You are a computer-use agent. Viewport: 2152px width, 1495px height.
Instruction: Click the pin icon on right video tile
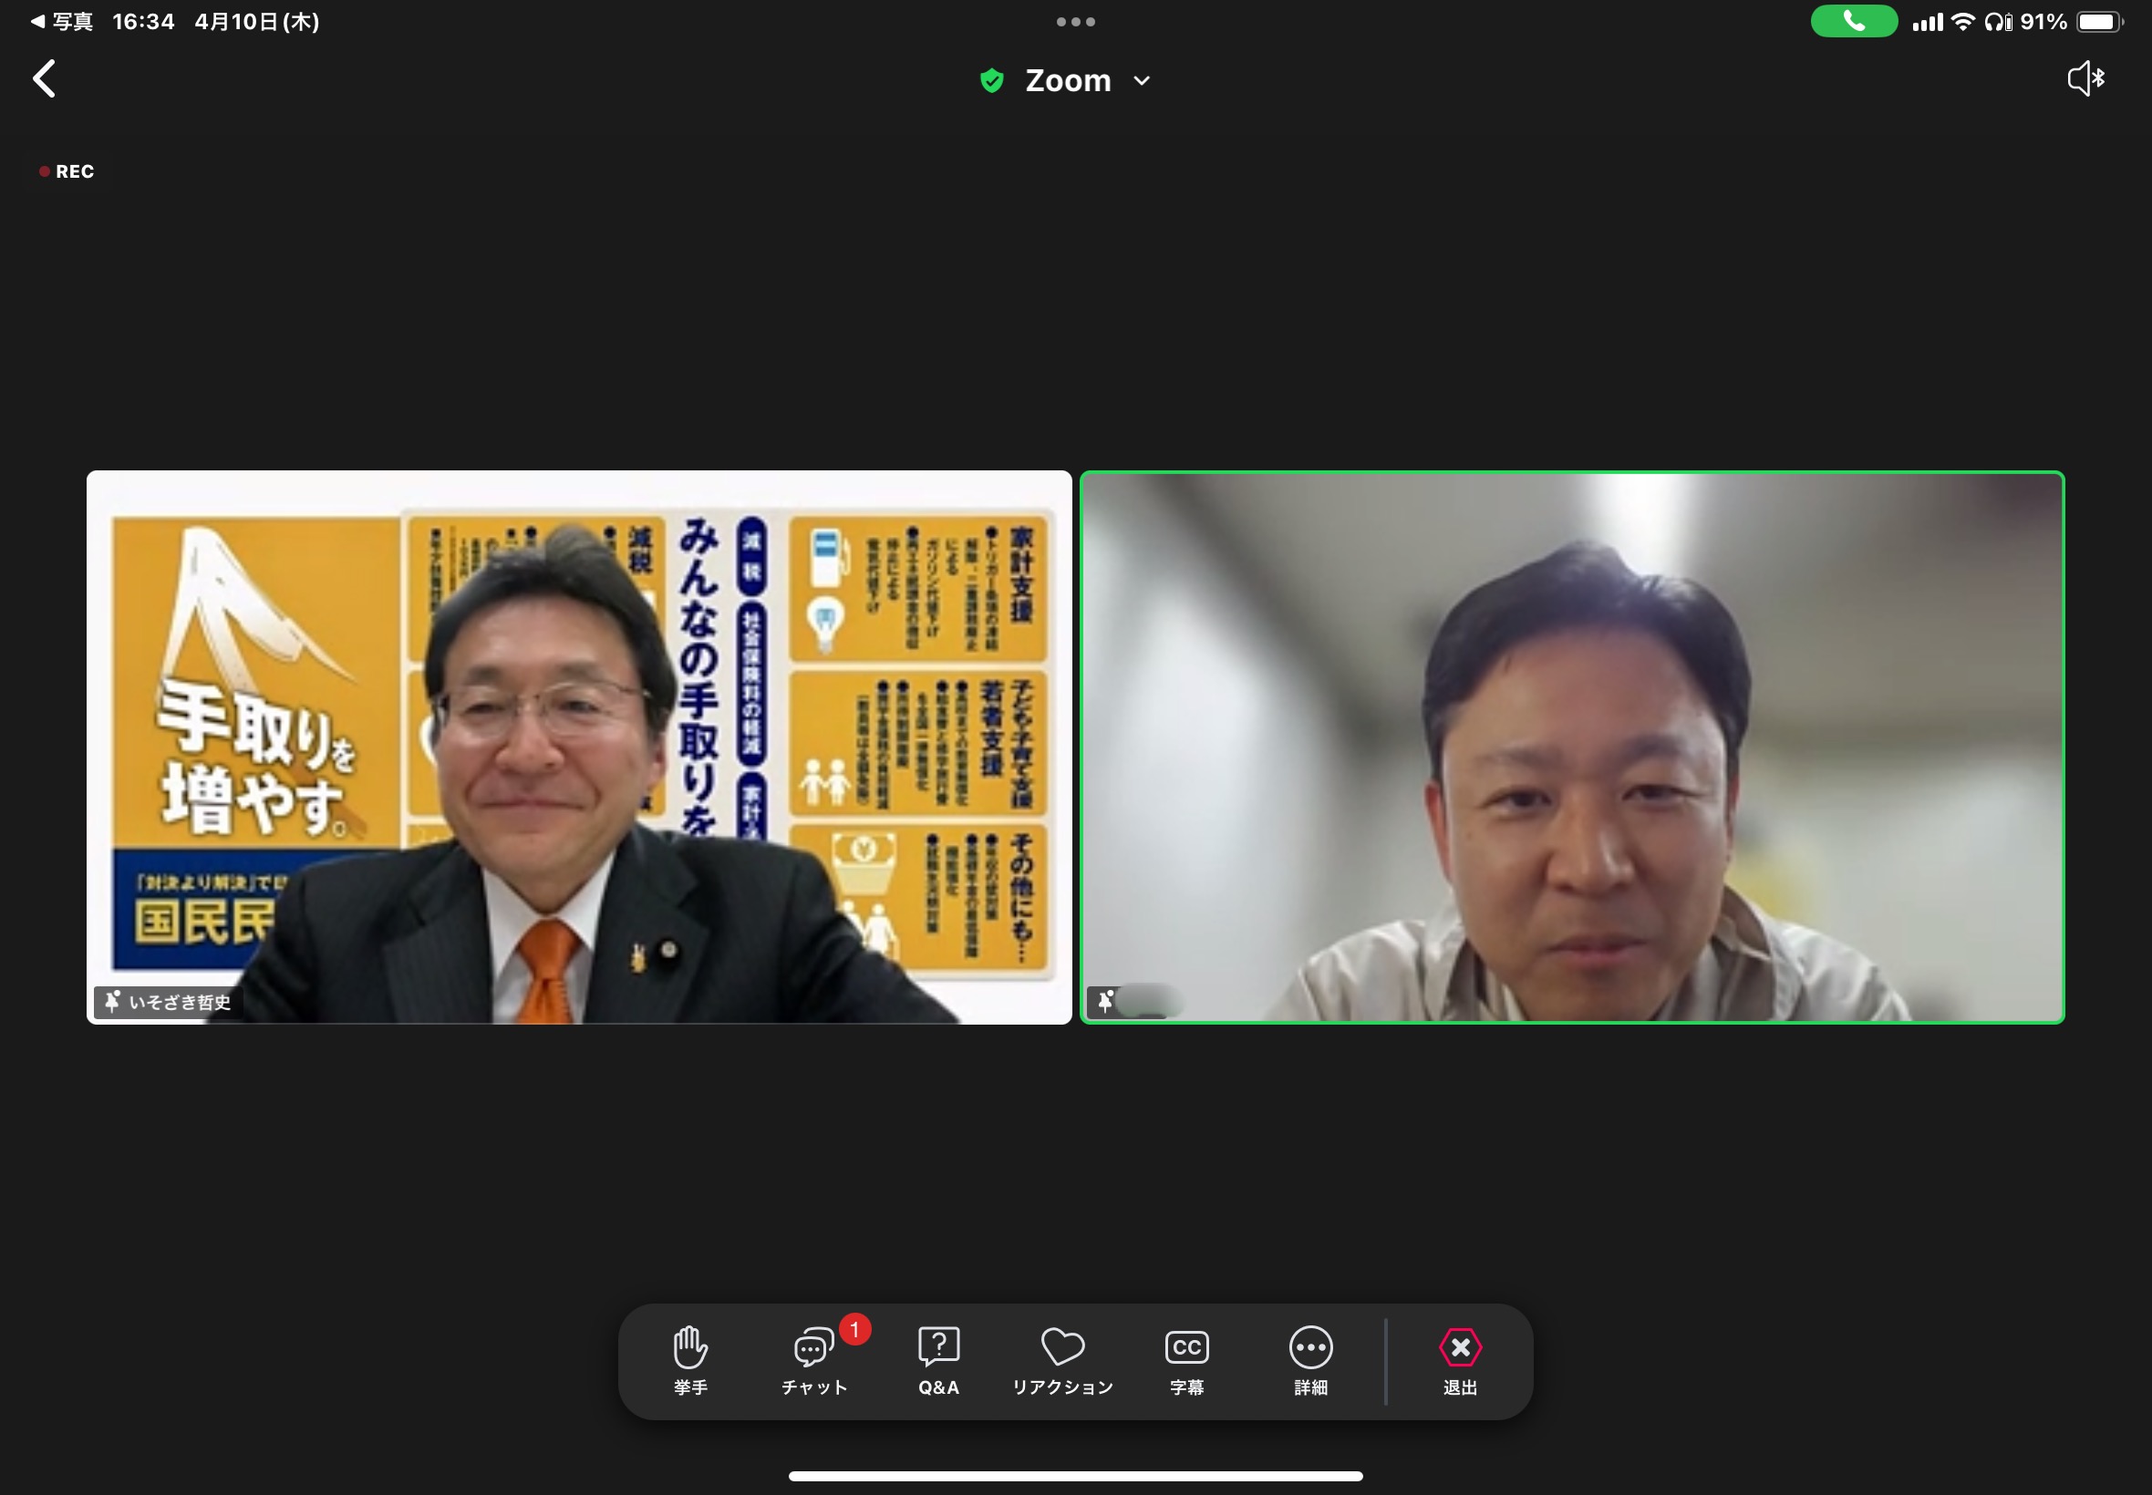click(1105, 1001)
